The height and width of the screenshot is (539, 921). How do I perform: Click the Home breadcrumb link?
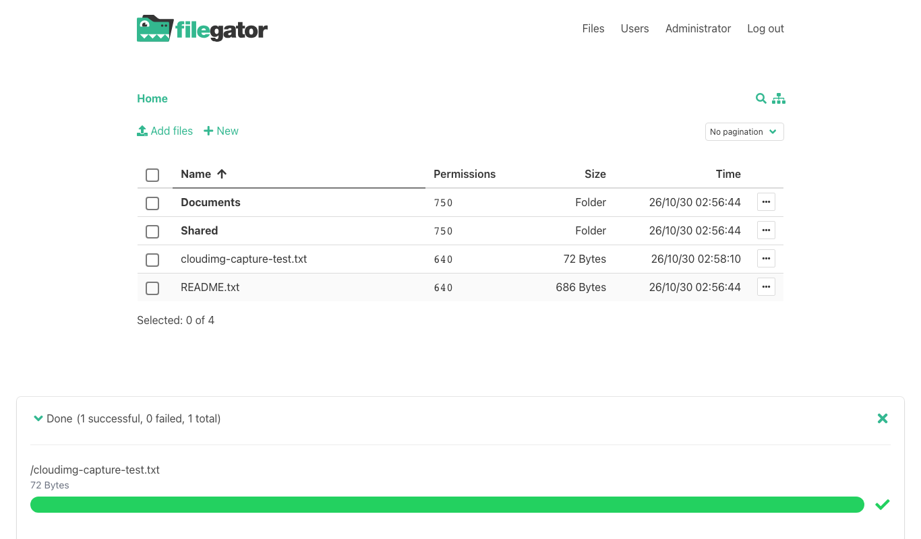pyautogui.click(x=152, y=98)
